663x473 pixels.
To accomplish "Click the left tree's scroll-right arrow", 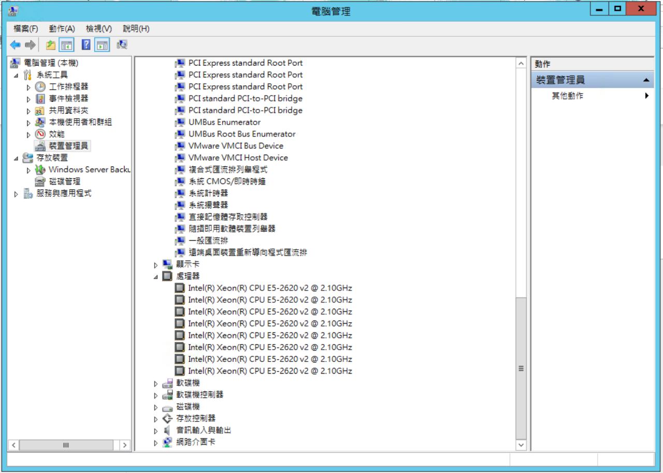I will 125,445.
